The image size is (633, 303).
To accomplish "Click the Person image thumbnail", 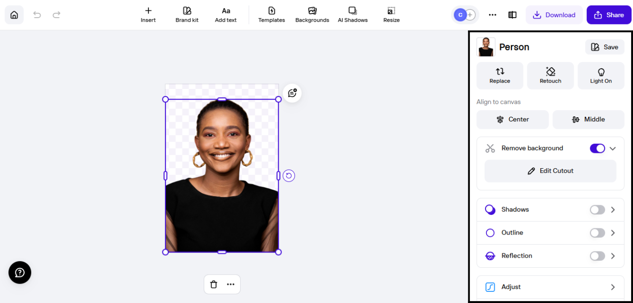I will tap(486, 47).
